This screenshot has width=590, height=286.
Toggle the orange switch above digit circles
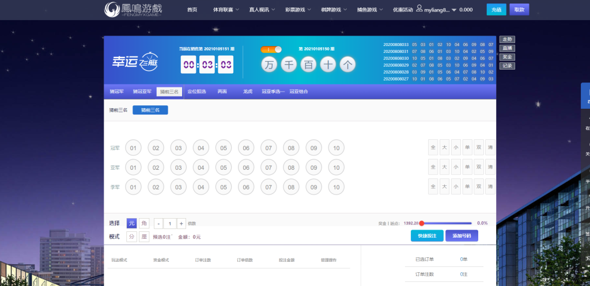[271, 49]
